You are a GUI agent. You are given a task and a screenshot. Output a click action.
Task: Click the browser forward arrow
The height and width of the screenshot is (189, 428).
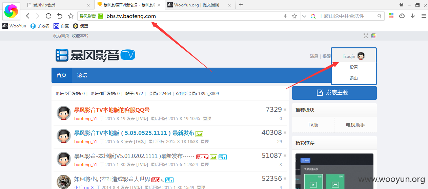tap(38, 16)
